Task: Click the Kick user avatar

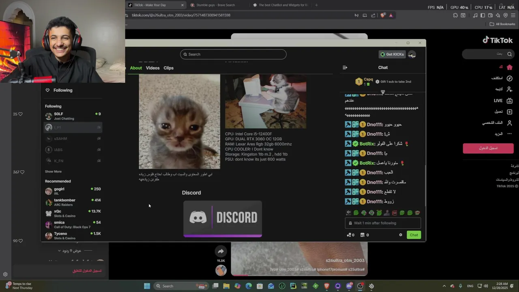Action: [x=412, y=54]
